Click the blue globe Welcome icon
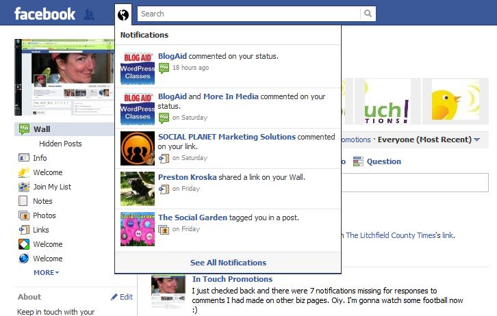Image resolution: width=497 pixels, height=316 pixels. click(x=24, y=259)
